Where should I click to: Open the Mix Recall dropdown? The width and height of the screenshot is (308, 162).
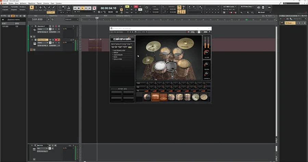pyautogui.click(x=264, y=12)
